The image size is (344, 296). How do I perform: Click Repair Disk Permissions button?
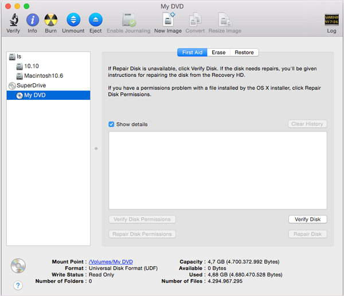(x=142, y=234)
